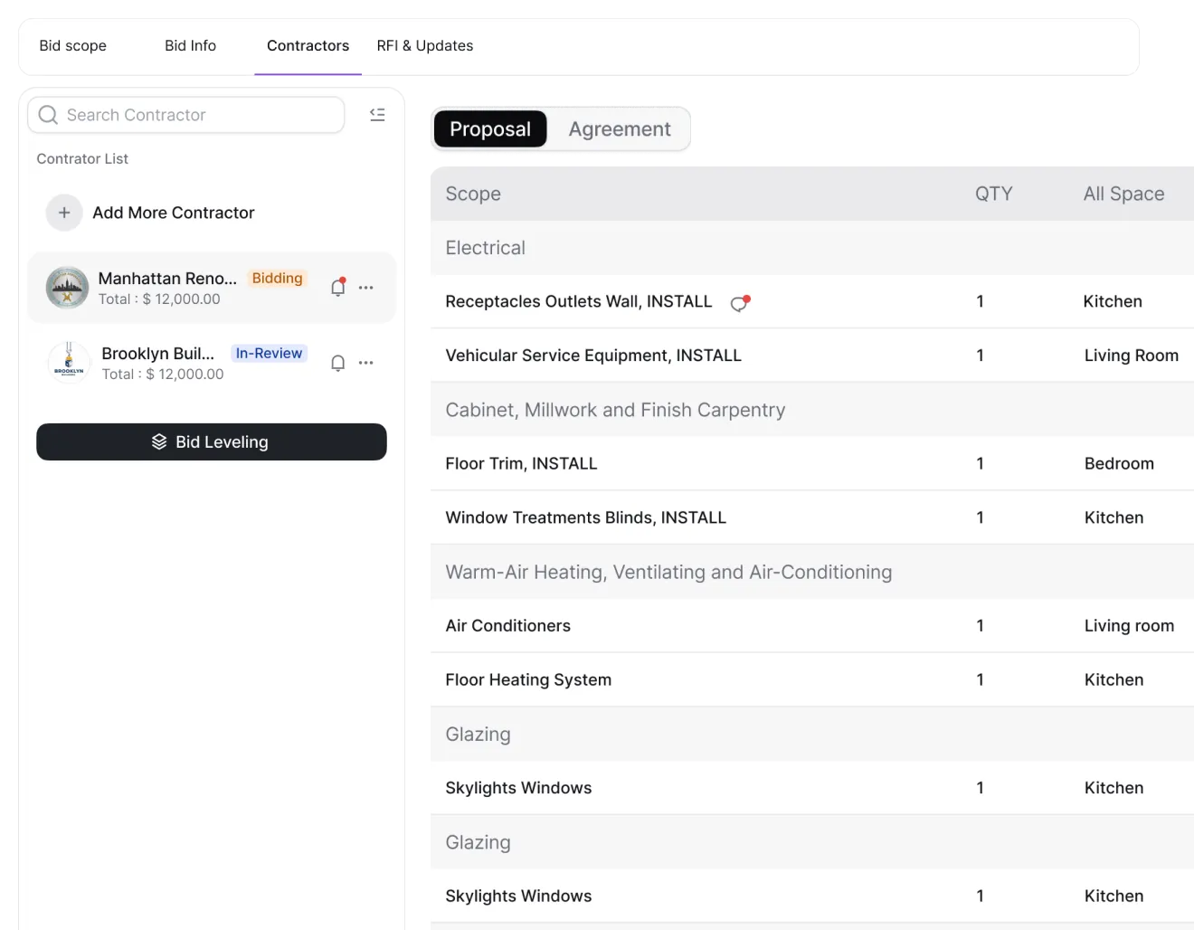Image resolution: width=1194 pixels, height=930 pixels.
Task: Click Manhattan Reno notification bell icon
Action: tap(338, 287)
